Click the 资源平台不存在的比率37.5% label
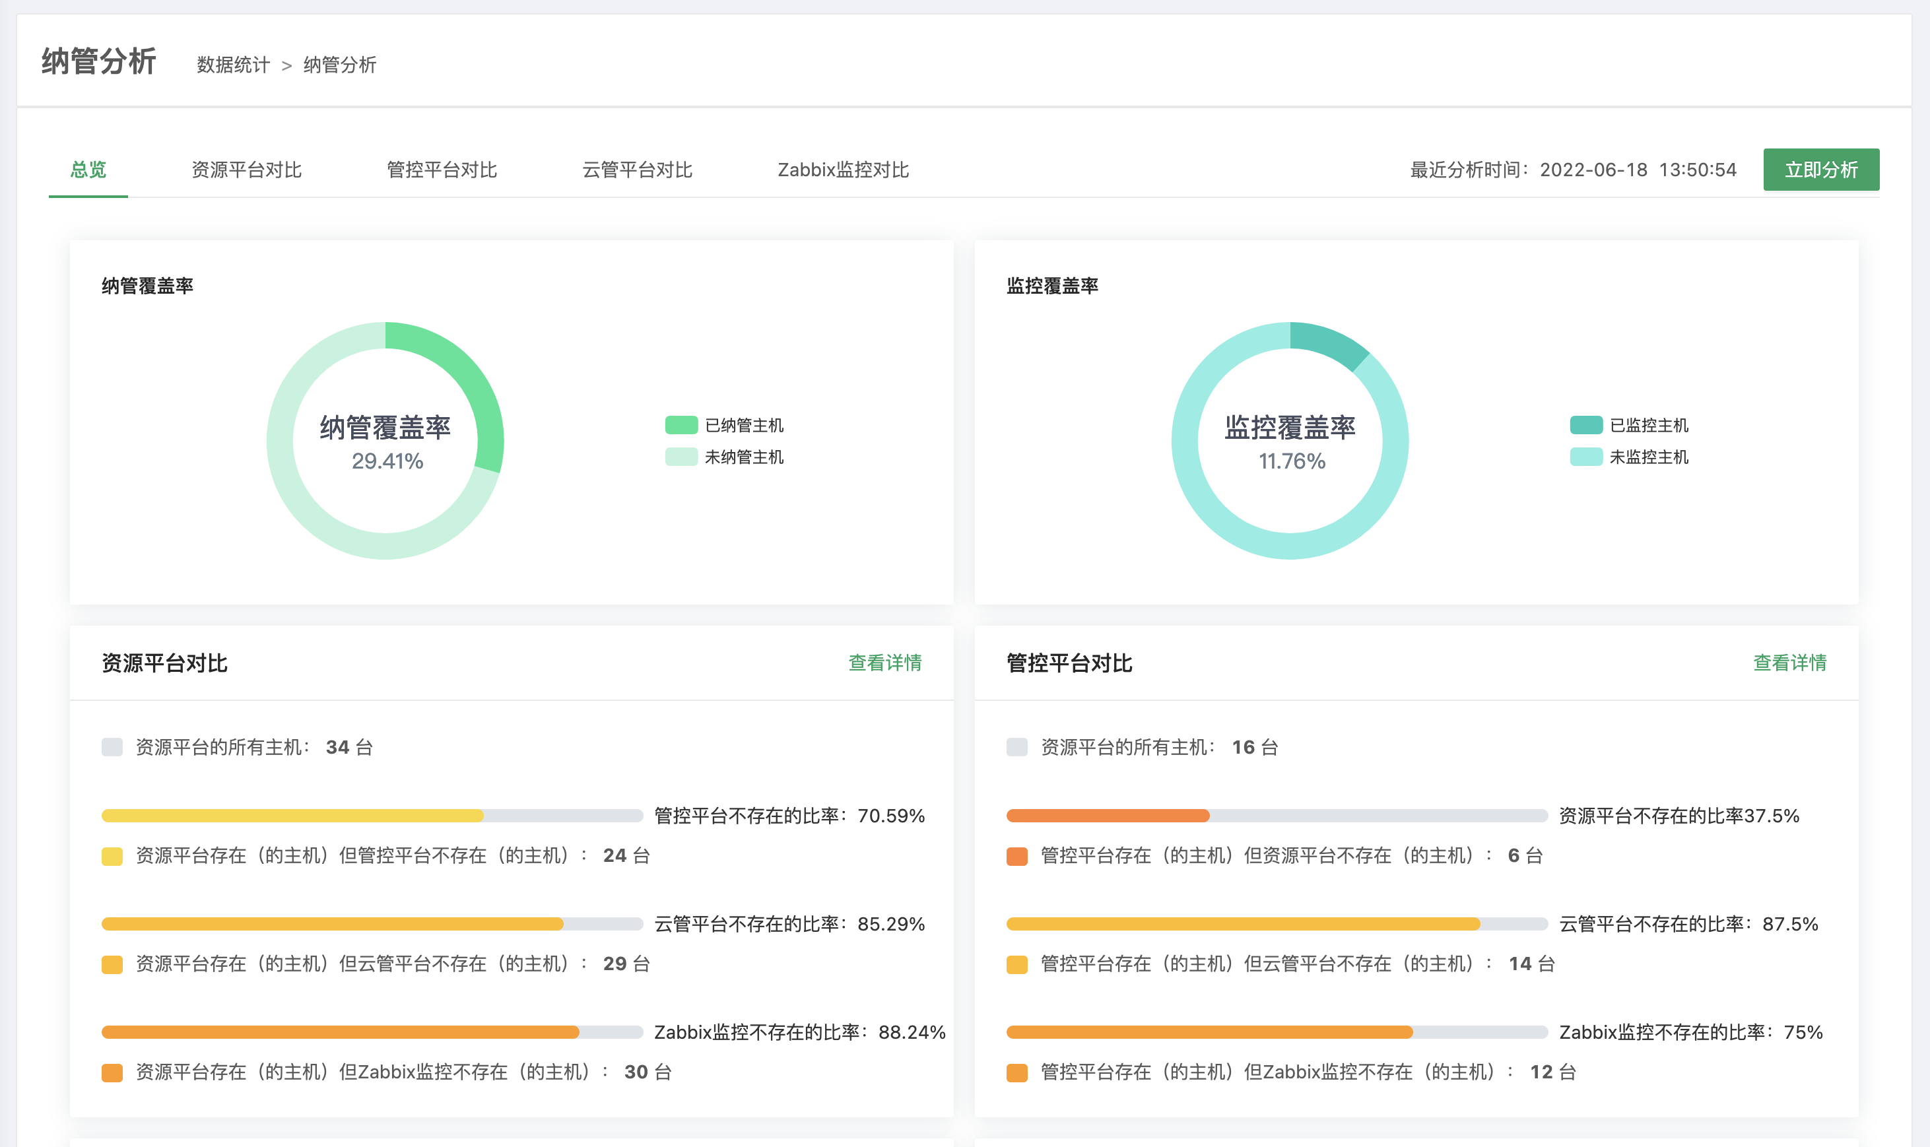1930x1147 pixels. click(x=1679, y=816)
